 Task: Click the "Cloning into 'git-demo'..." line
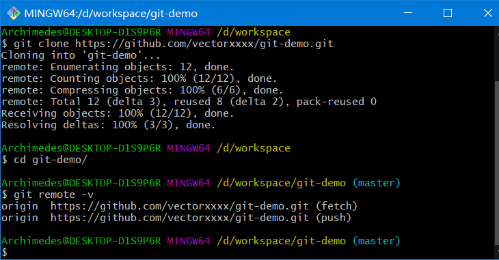pyautogui.click(x=81, y=55)
